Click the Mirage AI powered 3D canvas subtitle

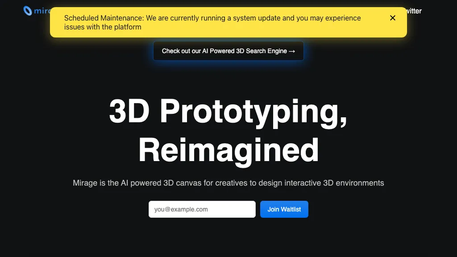pyautogui.click(x=228, y=183)
